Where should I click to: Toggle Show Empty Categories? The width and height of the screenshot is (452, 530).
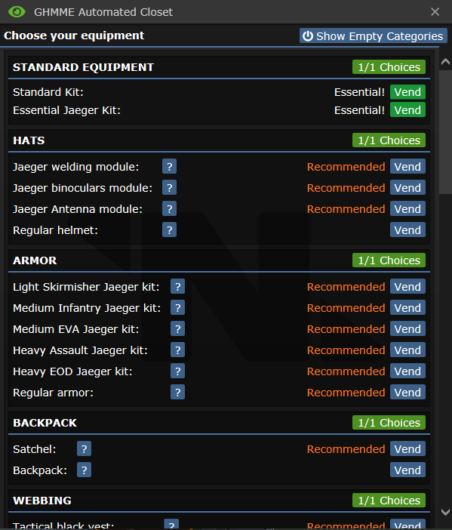[x=374, y=35]
